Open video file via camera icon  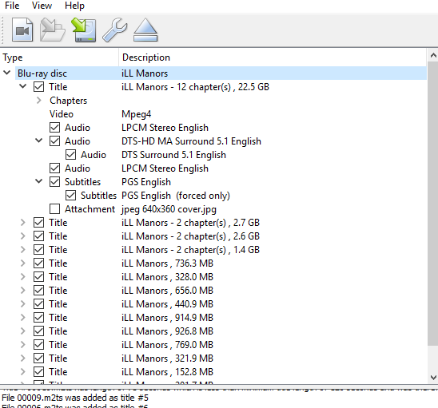point(22,30)
